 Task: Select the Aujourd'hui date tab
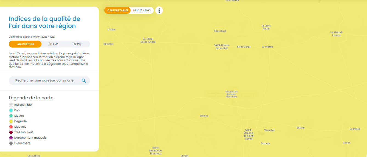pos(25,44)
